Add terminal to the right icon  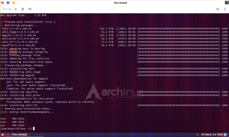(23, 9)
